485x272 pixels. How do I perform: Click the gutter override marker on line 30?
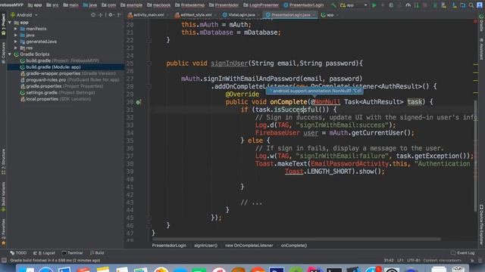[x=138, y=102]
